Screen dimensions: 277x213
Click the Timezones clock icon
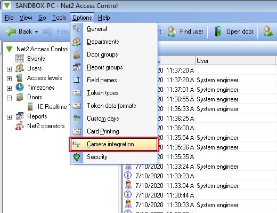[x=20, y=88]
